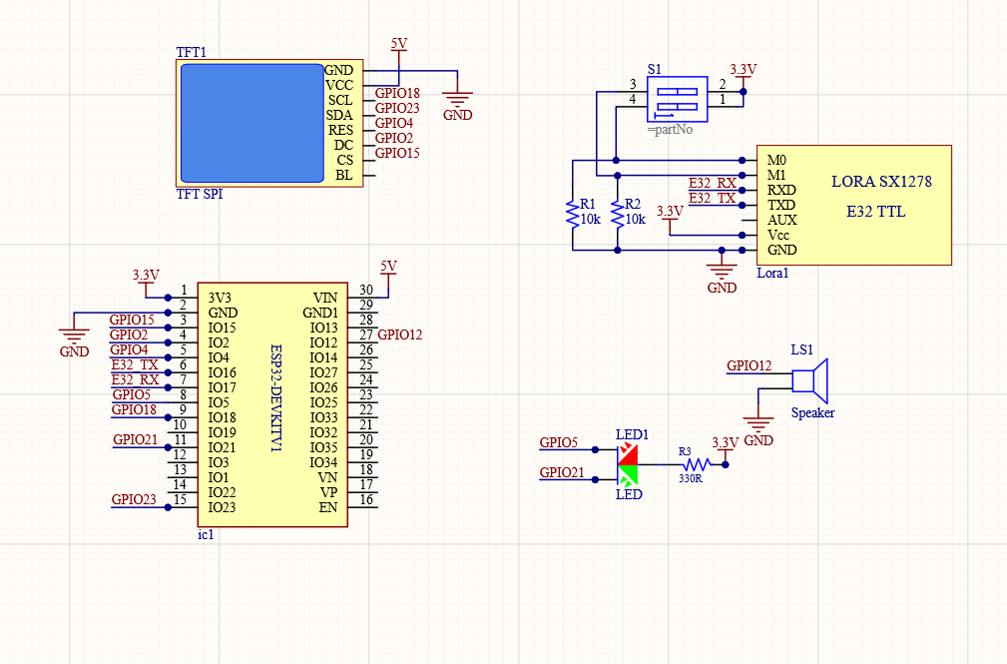This screenshot has width=1007, height=664.
Task: Click the E32_RX net label at LoRa RXD
Action: tap(713, 183)
